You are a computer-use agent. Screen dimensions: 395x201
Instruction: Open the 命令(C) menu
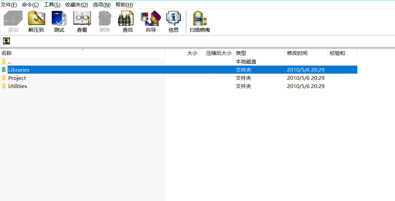[x=30, y=4]
